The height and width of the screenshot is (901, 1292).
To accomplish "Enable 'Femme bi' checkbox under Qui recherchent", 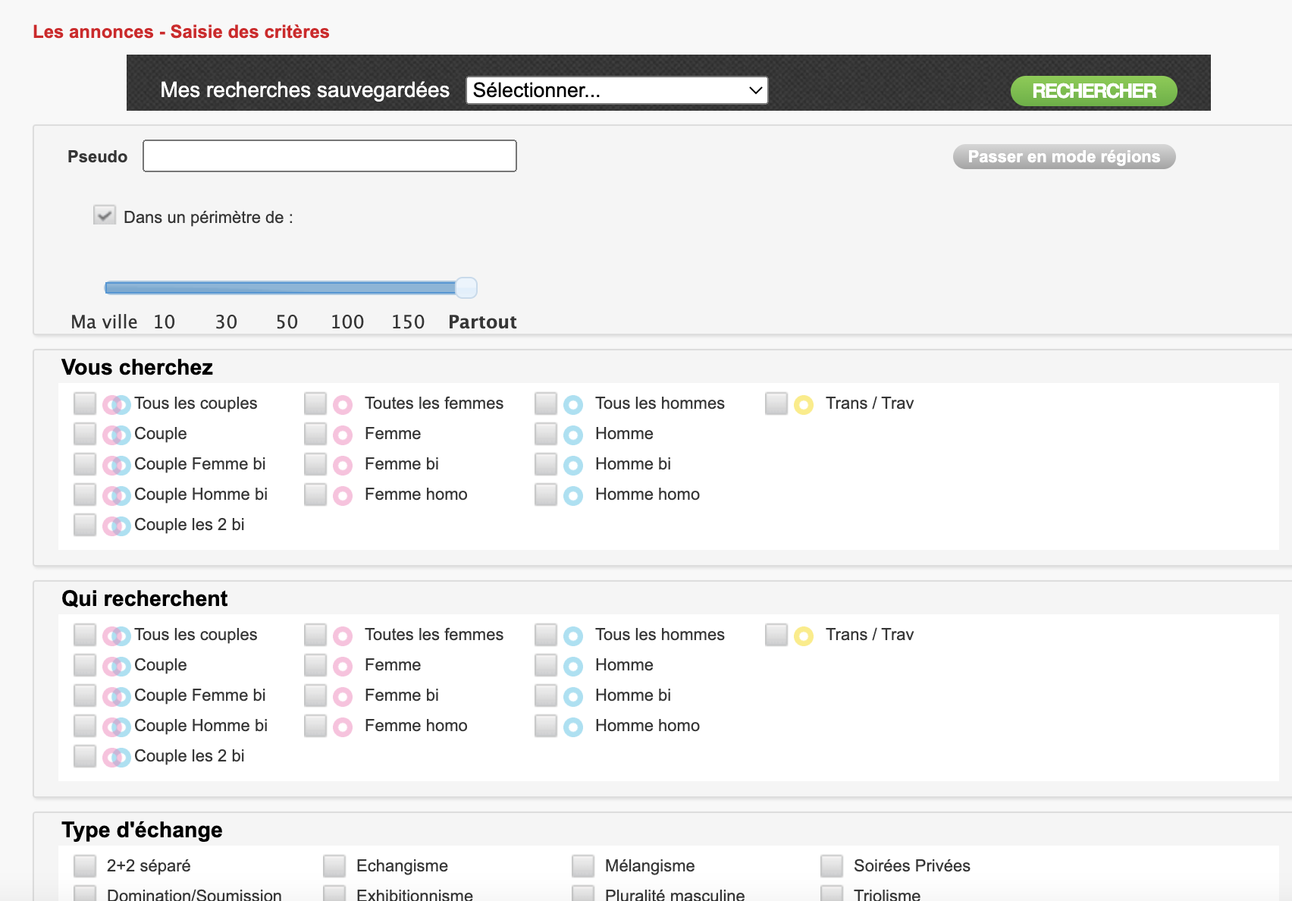I will click(315, 695).
